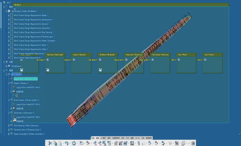
Task: Click icon inside the Generator A block
Action: [74, 59]
